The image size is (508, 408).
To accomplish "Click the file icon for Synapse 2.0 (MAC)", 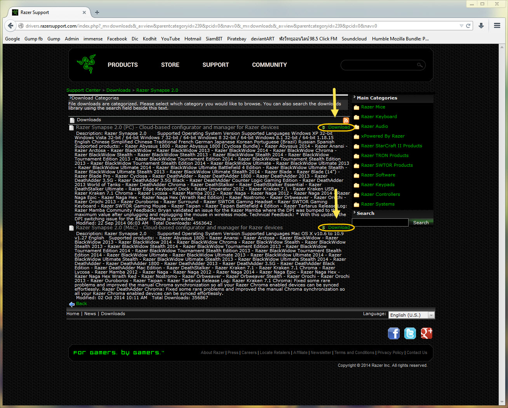I will point(71,228).
